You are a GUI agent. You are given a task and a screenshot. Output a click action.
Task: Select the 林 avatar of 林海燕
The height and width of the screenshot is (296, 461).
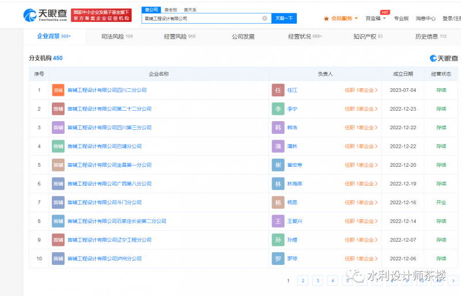[x=278, y=184]
